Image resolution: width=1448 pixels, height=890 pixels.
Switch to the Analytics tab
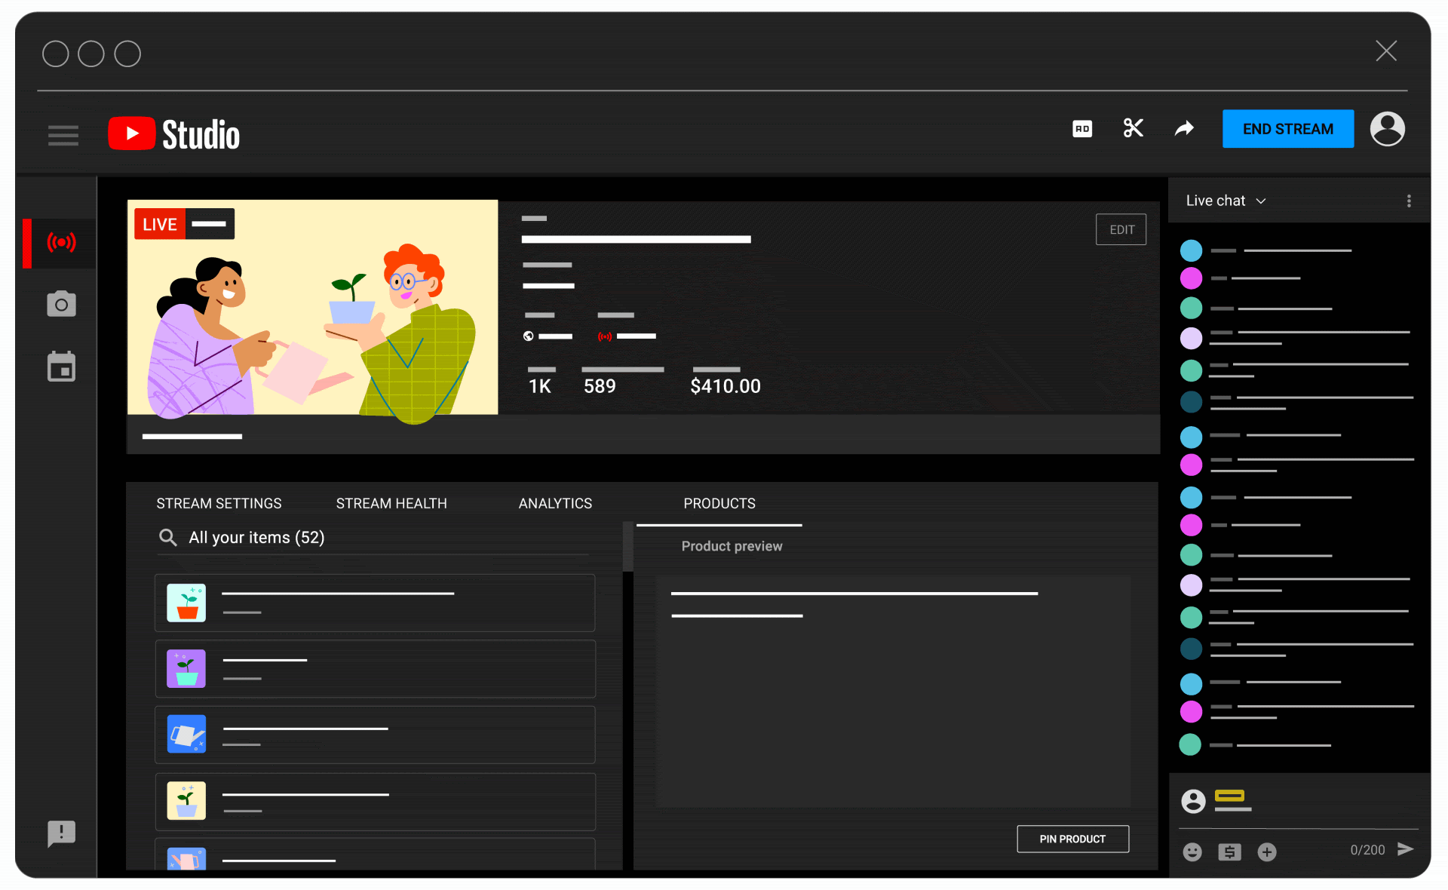tap(554, 503)
